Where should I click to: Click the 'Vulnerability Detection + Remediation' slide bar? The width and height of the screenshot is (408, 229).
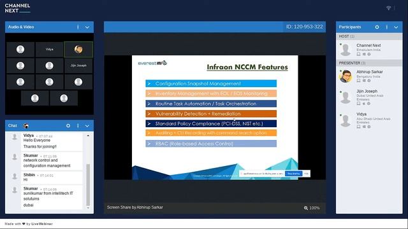[x=211, y=114]
